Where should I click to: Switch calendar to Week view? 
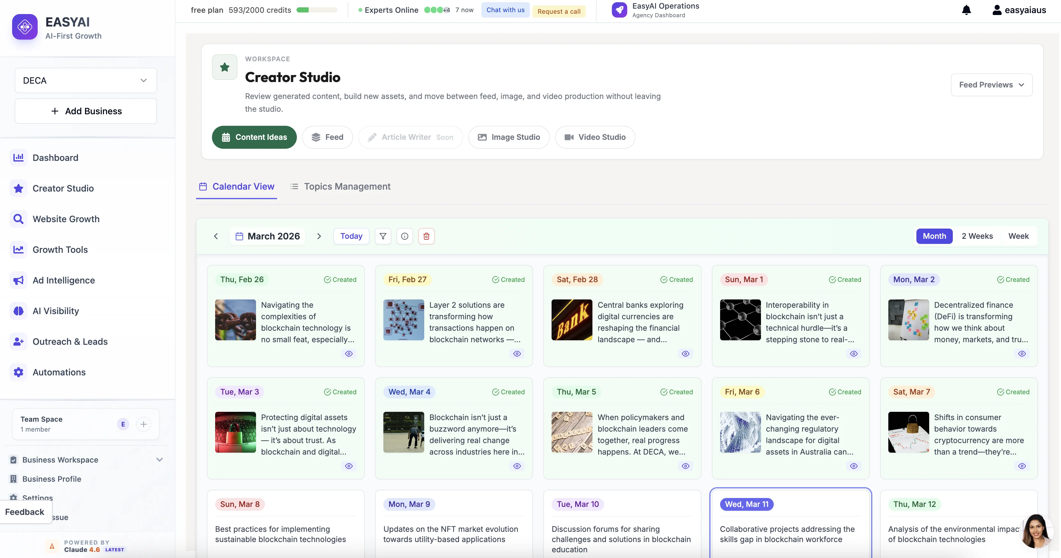1018,236
